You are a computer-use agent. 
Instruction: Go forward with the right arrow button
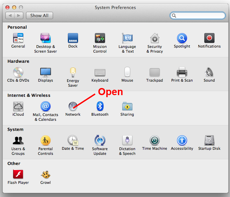point(19,16)
